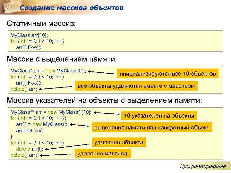Click the label "удаление объекта"

click(x=119, y=142)
